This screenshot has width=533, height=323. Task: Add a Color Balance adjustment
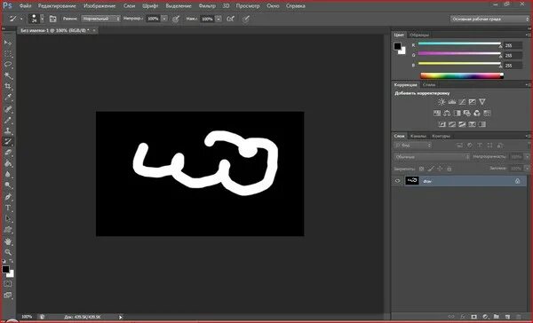447,113
